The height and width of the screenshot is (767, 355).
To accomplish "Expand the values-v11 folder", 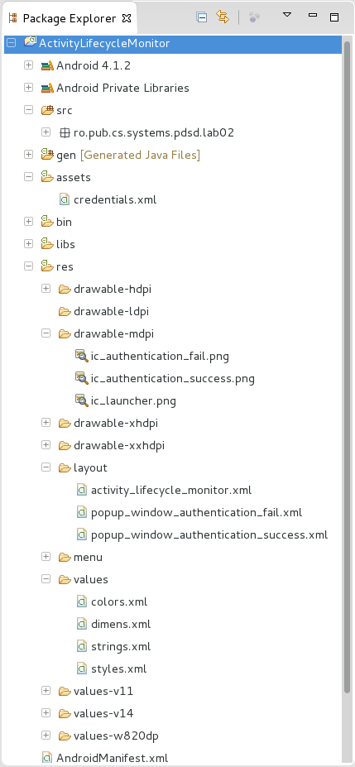I will [x=46, y=691].
